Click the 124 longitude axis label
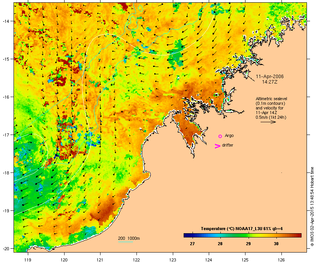317x263 pixels. pos(209,260)
